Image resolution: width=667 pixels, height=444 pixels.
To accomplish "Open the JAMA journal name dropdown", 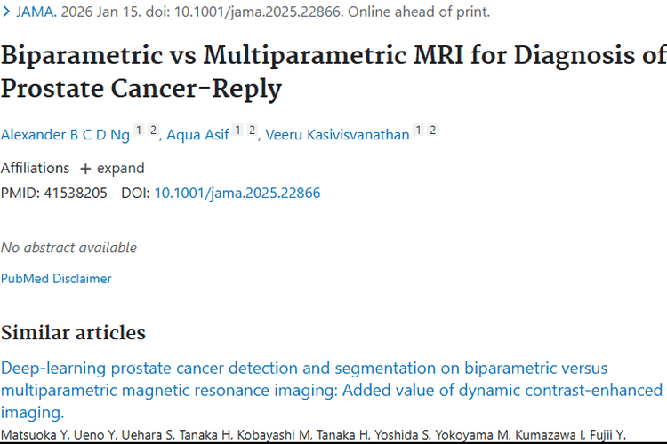I will pos(35,12).
